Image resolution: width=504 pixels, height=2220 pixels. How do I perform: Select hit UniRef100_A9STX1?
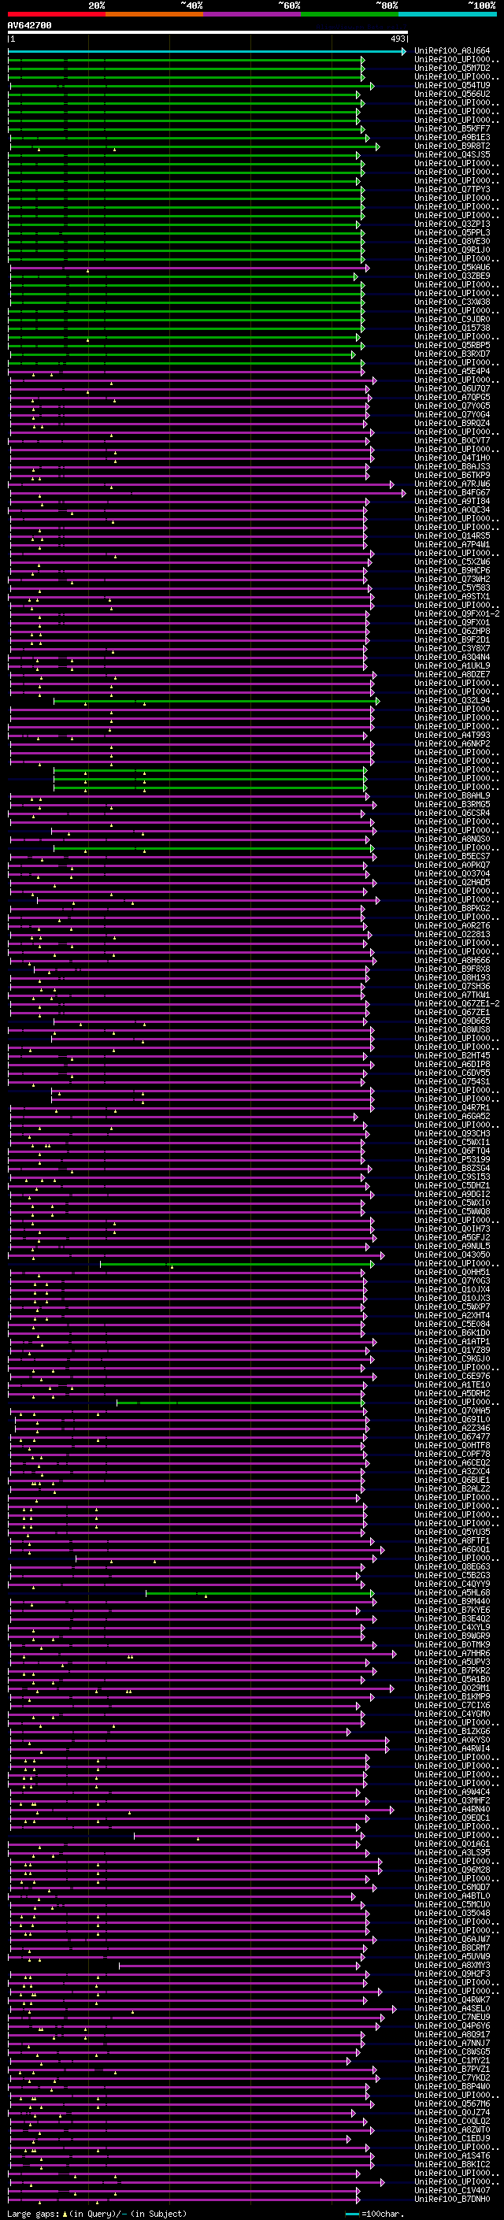tap(452, 596)
